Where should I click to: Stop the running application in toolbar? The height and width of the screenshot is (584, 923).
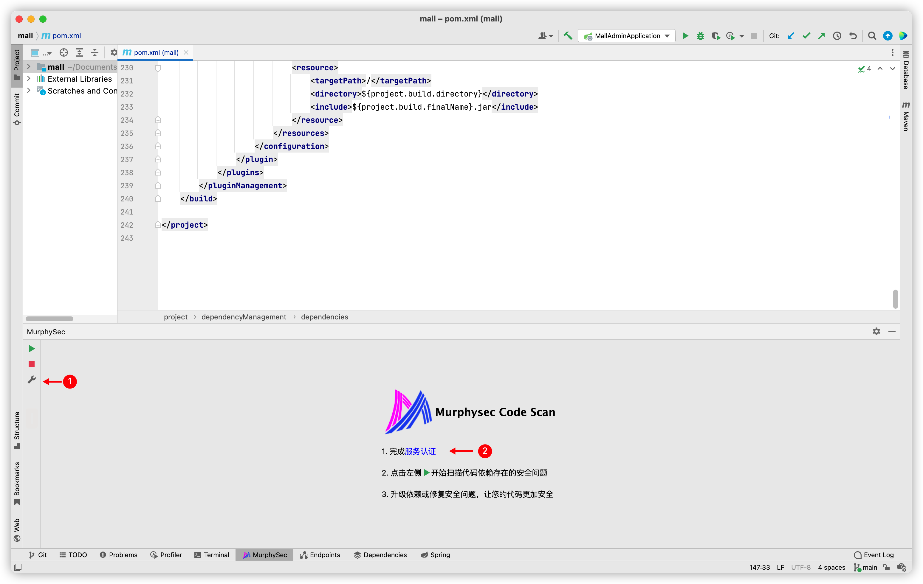(x=753, y=36)
